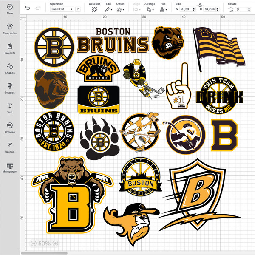Screen dimensions: 255x255
Task: Click the Align icon
Action: (x=136, y=10)
